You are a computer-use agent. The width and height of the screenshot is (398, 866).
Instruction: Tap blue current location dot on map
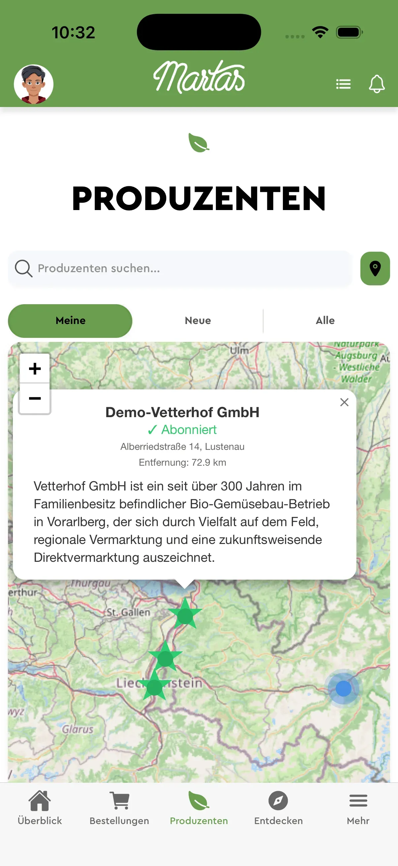343,689
